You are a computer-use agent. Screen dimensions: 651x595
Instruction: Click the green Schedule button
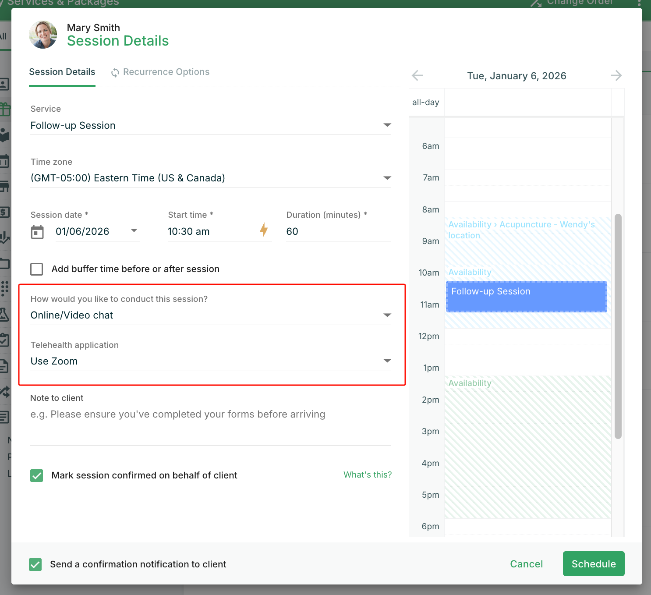(594, 564)
